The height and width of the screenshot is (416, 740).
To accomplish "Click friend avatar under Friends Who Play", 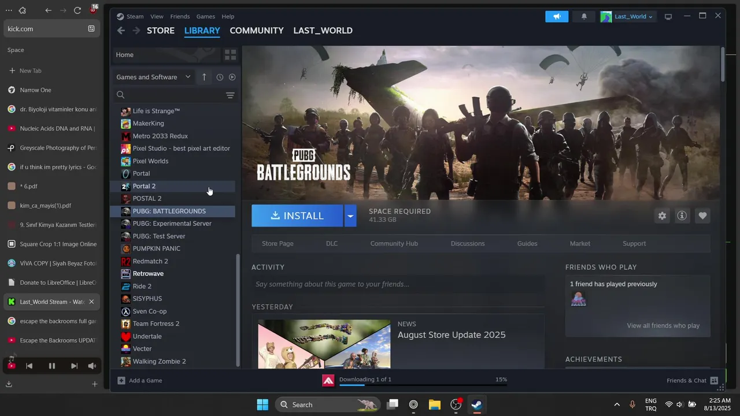I will coord(578,299).
